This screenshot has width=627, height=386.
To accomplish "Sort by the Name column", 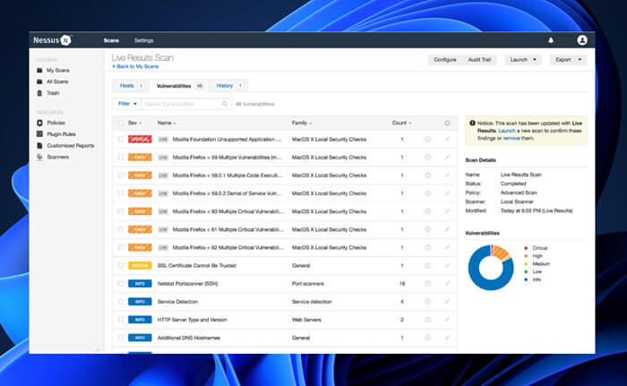I will [167, 124].
